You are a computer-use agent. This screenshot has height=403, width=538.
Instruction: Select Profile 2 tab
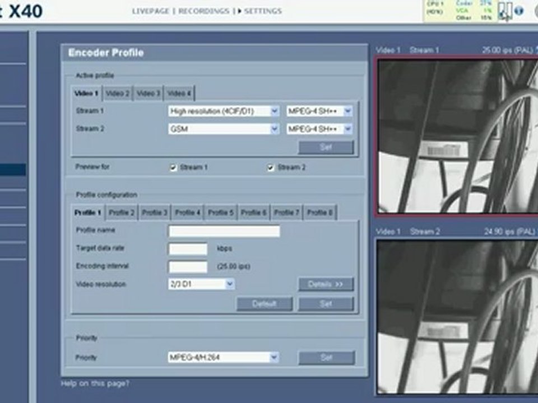[x=122, y=213]
